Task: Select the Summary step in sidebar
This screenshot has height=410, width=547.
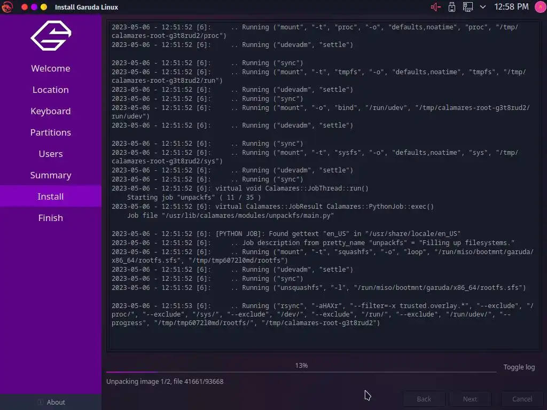Action: (51, 175)
